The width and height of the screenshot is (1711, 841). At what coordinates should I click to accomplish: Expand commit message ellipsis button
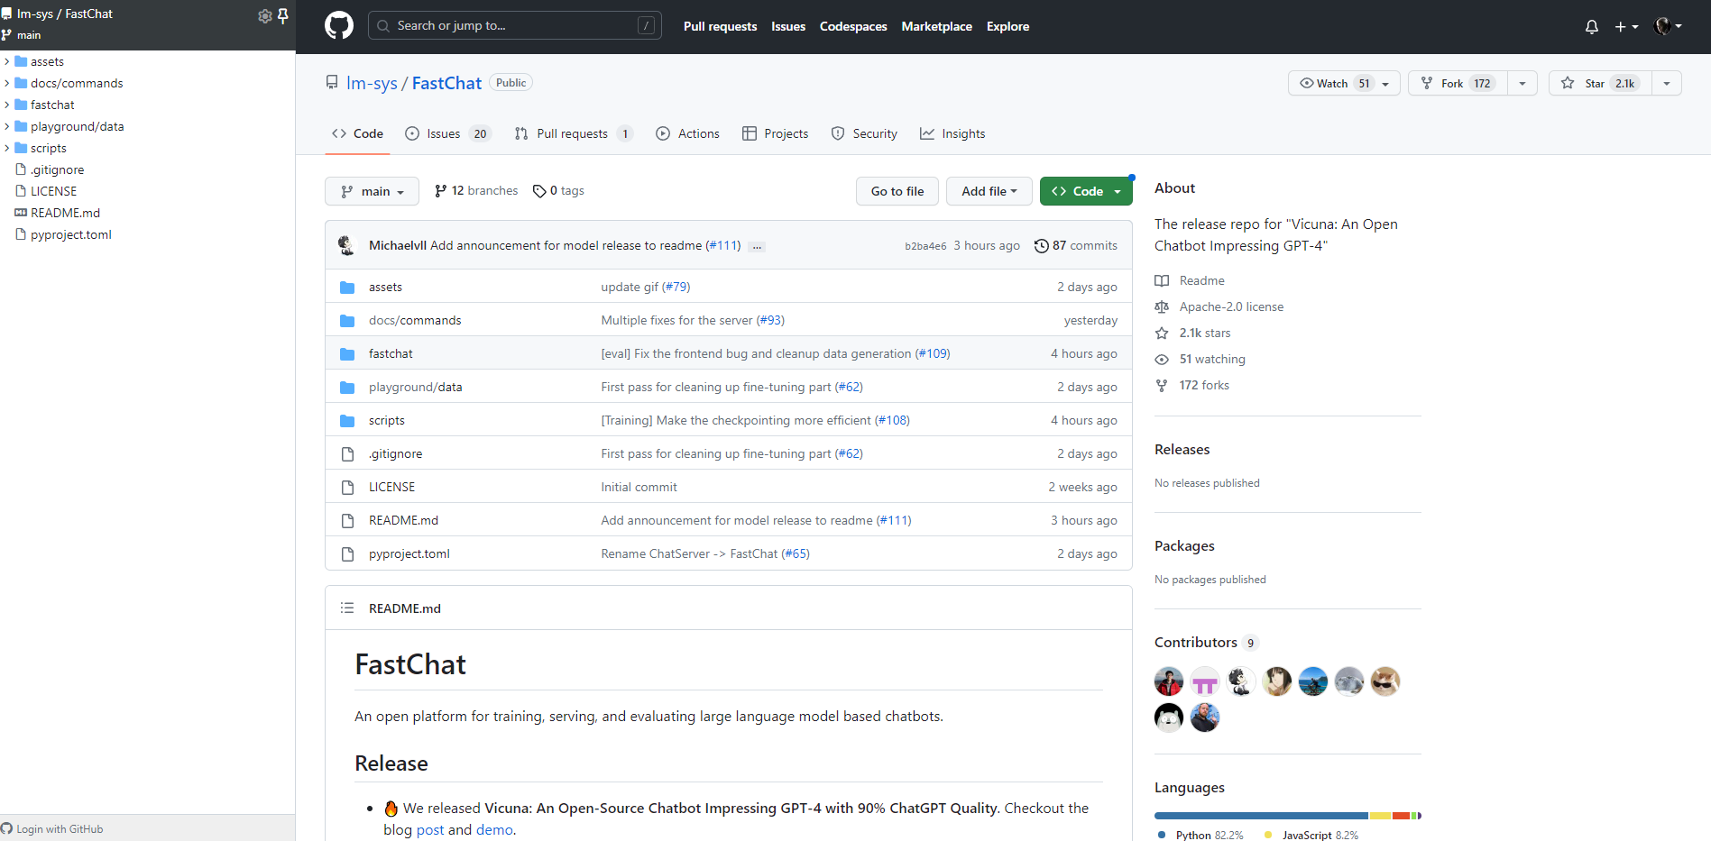click(x=757, y=246)
